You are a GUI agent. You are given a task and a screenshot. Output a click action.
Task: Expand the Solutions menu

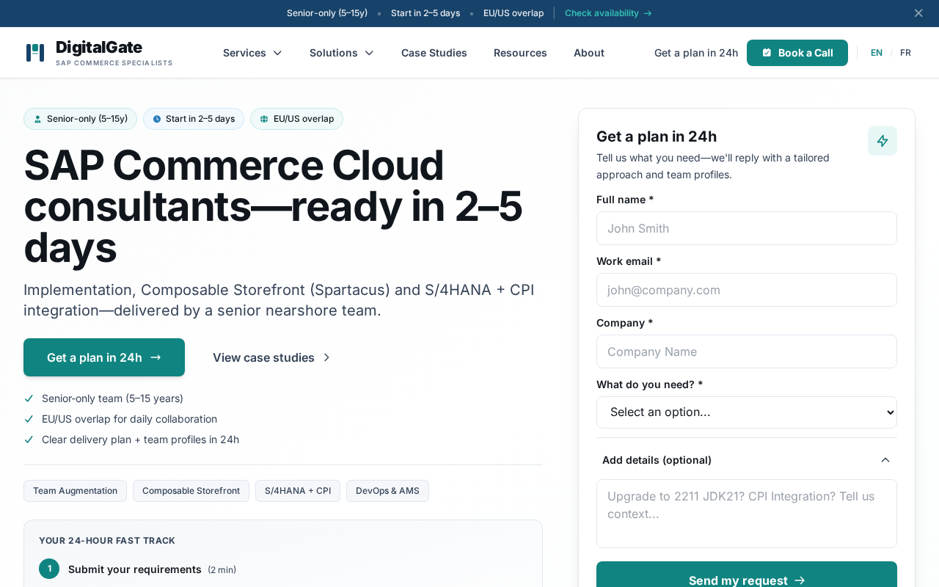click(341, 53)
